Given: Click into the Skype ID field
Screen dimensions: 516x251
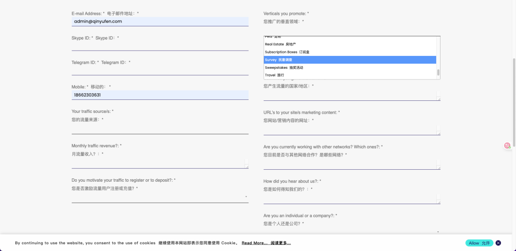Looking at the screenshot, I should tap(160, 46).
